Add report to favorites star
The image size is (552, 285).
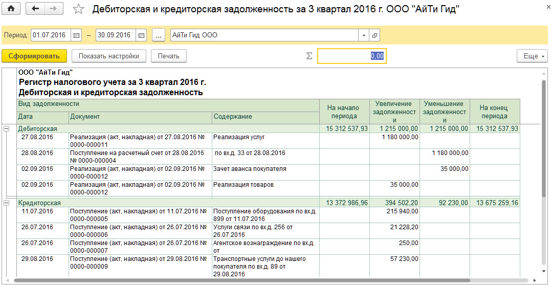click(x=78, y=10)
